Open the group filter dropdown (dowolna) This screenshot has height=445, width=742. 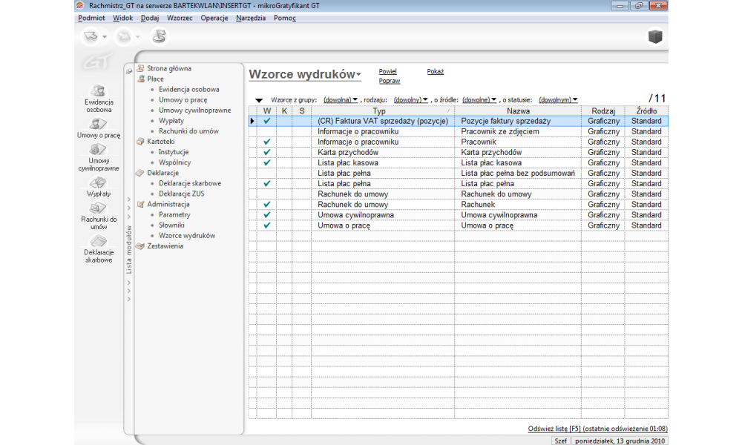pyautogui.click(x=341, y=100)
